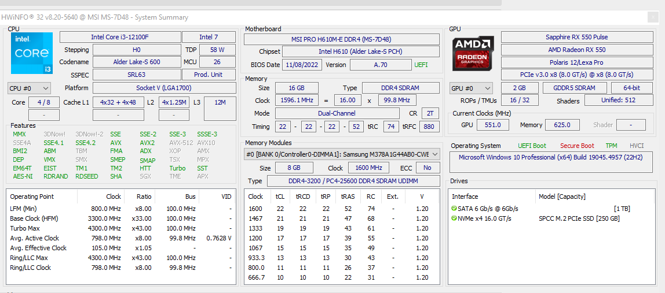Click the CR 2T value
This screenshot has height=293, width=665.
(x=430, y=113)
